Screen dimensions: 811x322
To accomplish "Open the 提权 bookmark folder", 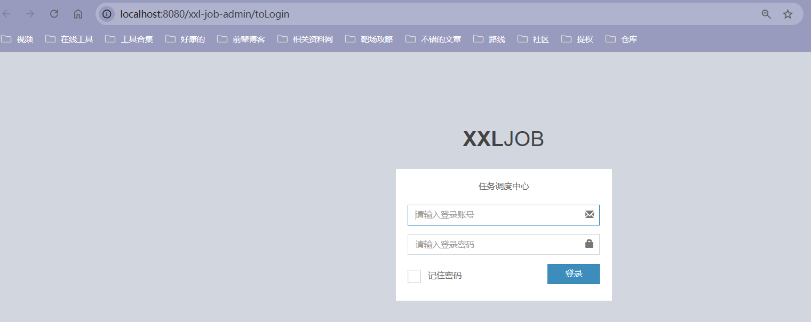I will pyautogui.click(x=577, y=39).
